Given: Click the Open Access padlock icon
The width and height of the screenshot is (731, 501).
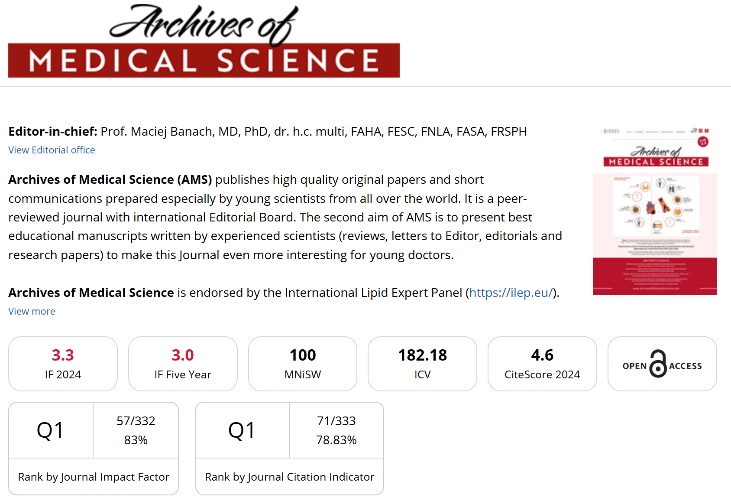Looking at the screenshot, I should (x=658, y=364).
